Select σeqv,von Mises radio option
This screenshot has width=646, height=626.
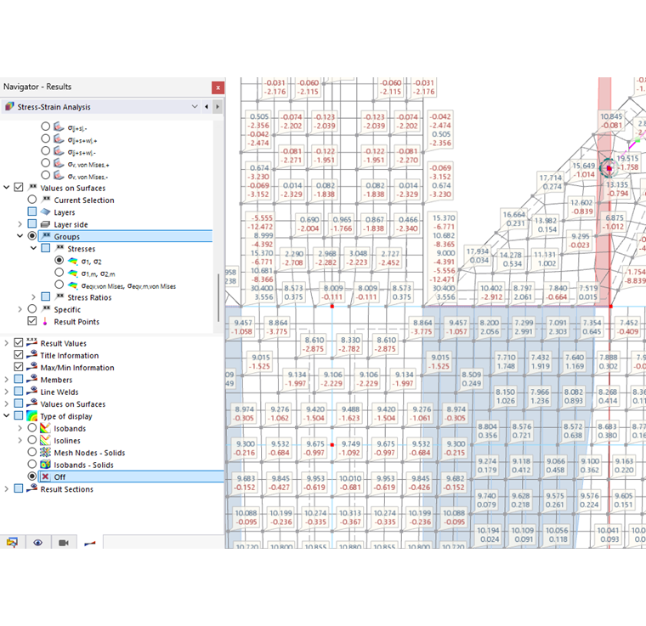click(59, 285)
